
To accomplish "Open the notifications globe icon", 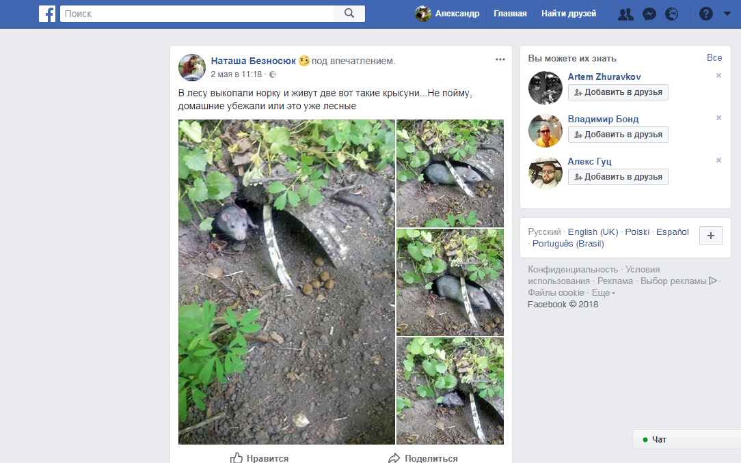I will [x=672, y=14].
